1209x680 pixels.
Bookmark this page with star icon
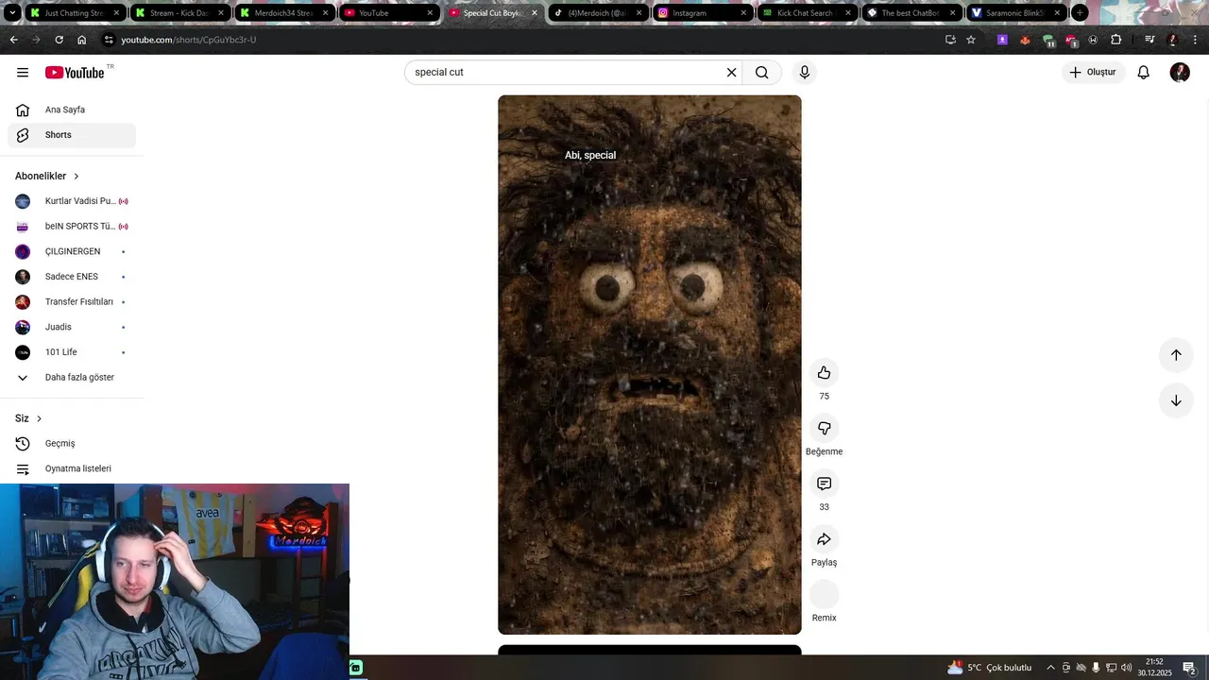click(971, 40)
